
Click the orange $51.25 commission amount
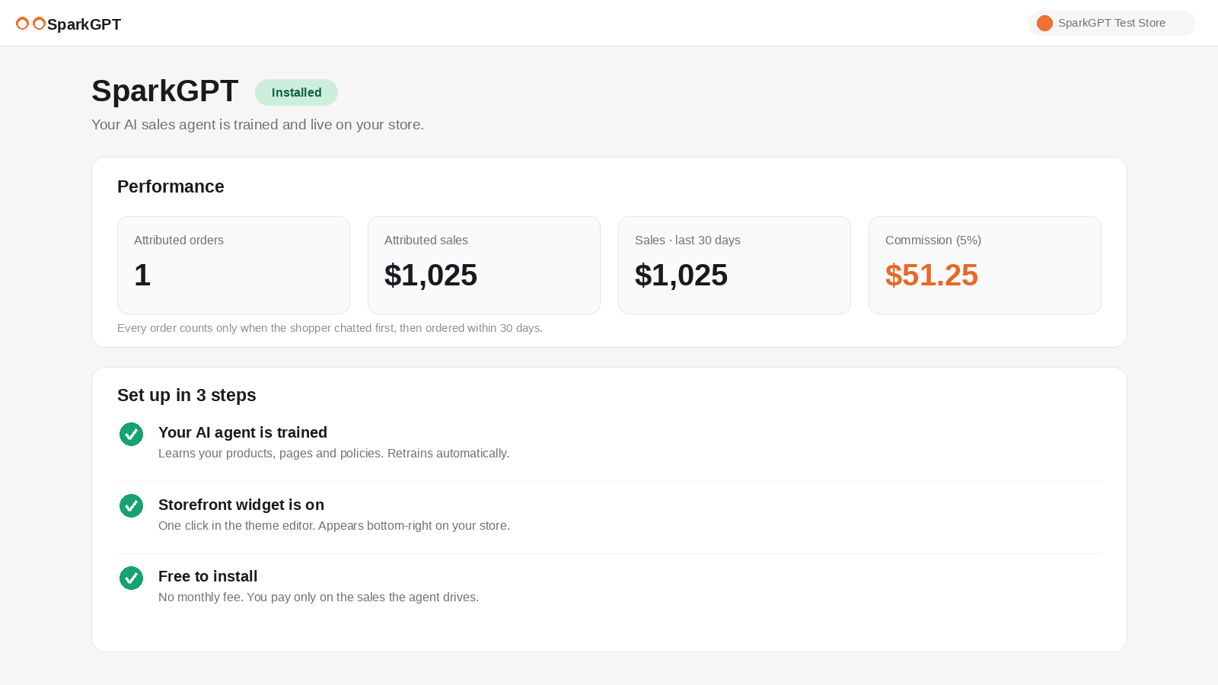[x=932, y=276]
